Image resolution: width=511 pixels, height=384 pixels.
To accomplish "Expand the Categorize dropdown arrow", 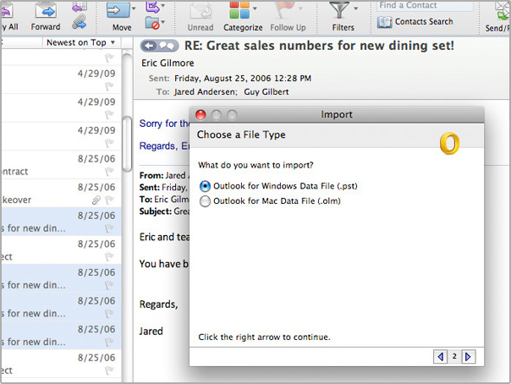I will pyautogui.click(x=255, y=8).
